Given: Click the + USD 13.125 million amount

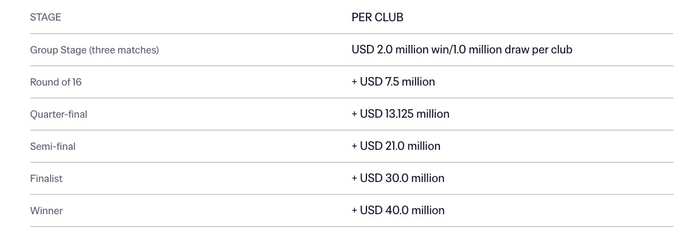Looking at the screenshot, I should [x=401, y=114].
